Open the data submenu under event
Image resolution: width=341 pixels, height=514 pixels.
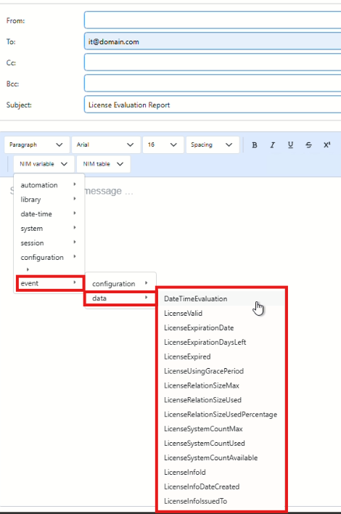[x=120, y=298]
